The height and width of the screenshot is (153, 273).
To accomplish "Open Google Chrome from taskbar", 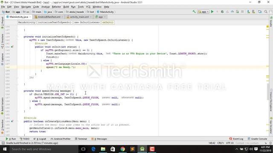I will tap(122, 149).
